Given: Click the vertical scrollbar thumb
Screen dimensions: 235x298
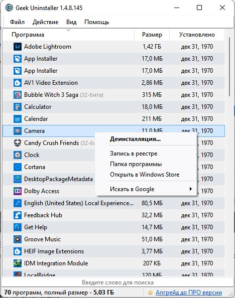Looking at the screenshot, I should (229, 67).
